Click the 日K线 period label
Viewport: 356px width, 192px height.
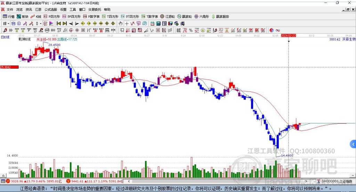point(5,37)
